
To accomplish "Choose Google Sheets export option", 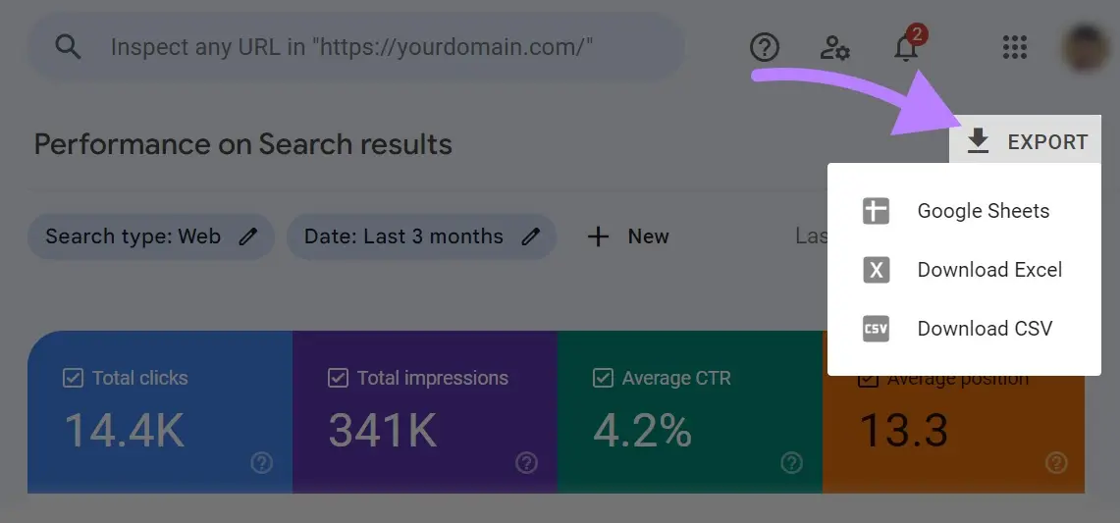I will (x=983, y=211).
